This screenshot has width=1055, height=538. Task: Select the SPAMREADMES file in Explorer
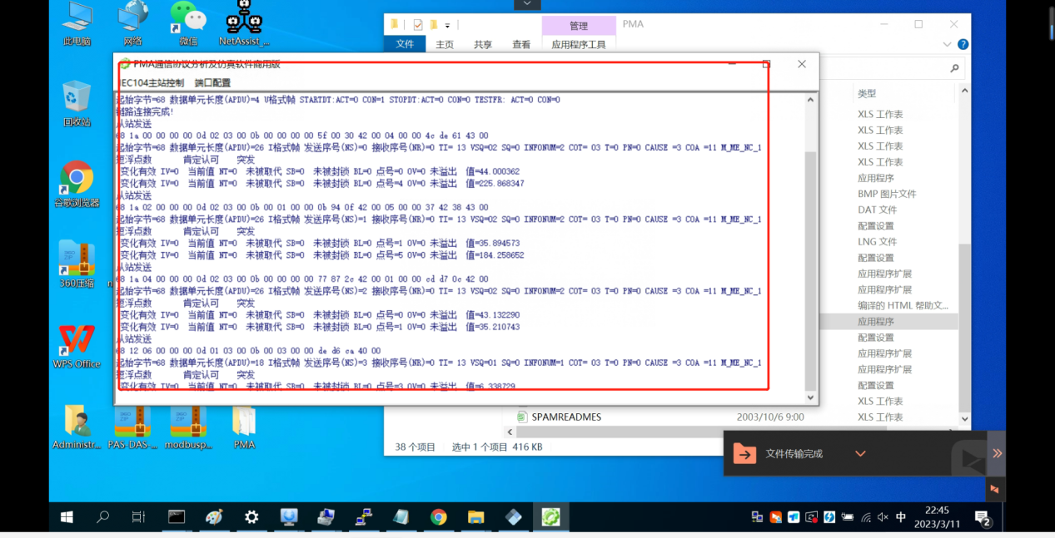566,417
